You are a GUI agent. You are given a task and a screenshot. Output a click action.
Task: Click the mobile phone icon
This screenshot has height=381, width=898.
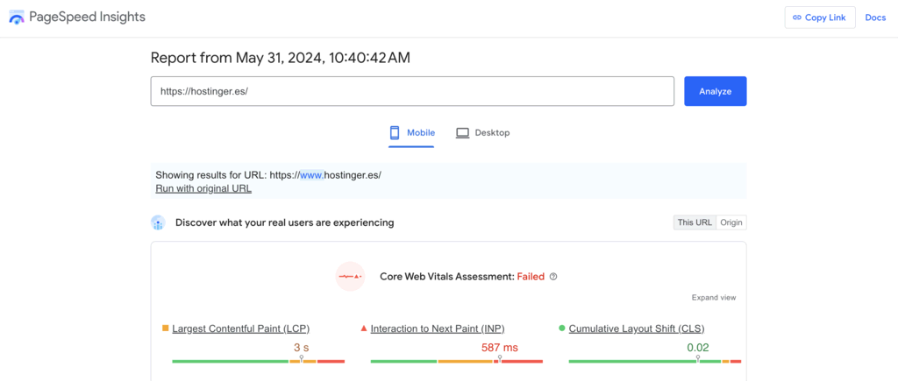395,133
